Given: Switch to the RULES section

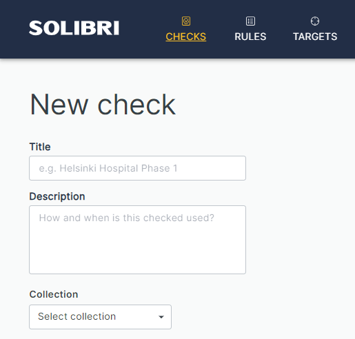Looking at the screenshot, I should (250, 37).
